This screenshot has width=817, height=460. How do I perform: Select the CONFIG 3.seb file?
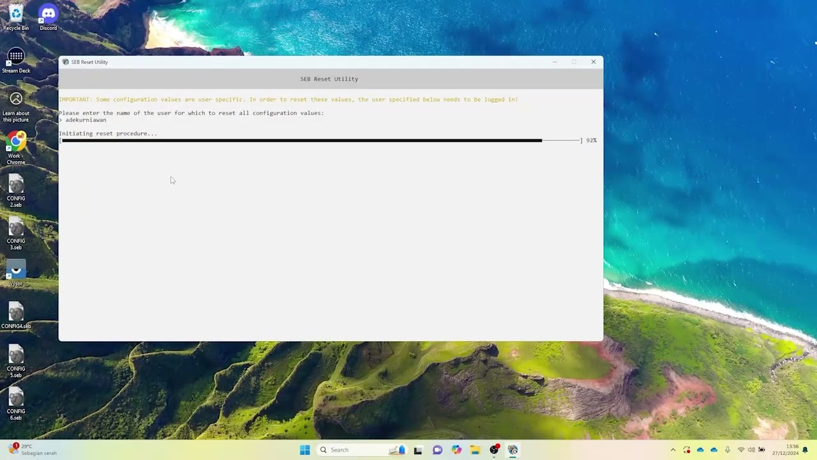click(x=16, y=234)
